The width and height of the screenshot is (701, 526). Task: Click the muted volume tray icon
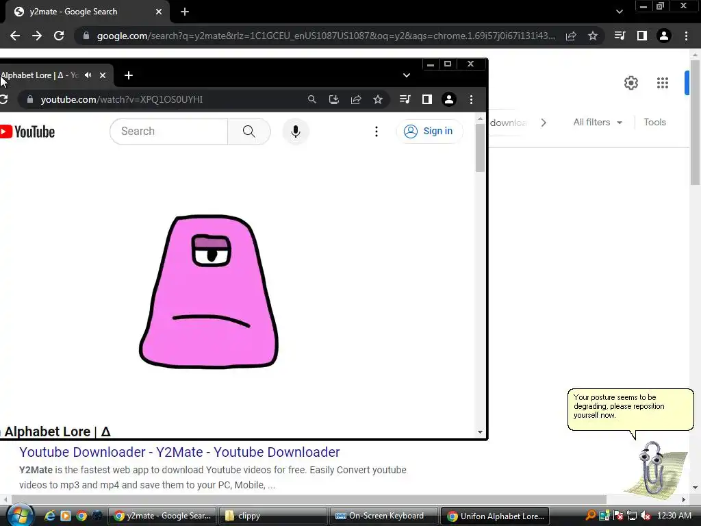pyautogui.click(x=646, y=516)
